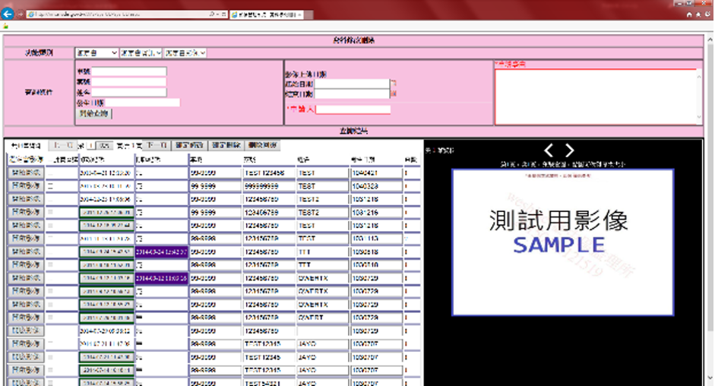Open the browser home icon

(x=689, y=14)
